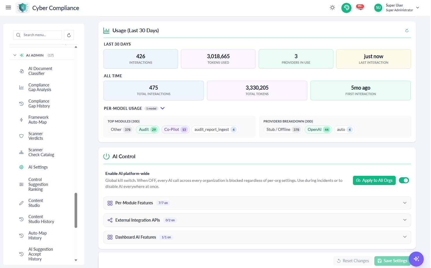Viewport: 431px width, 268px height.
Task: Refresh the sidebar menu list
Action: click(69, 35)
